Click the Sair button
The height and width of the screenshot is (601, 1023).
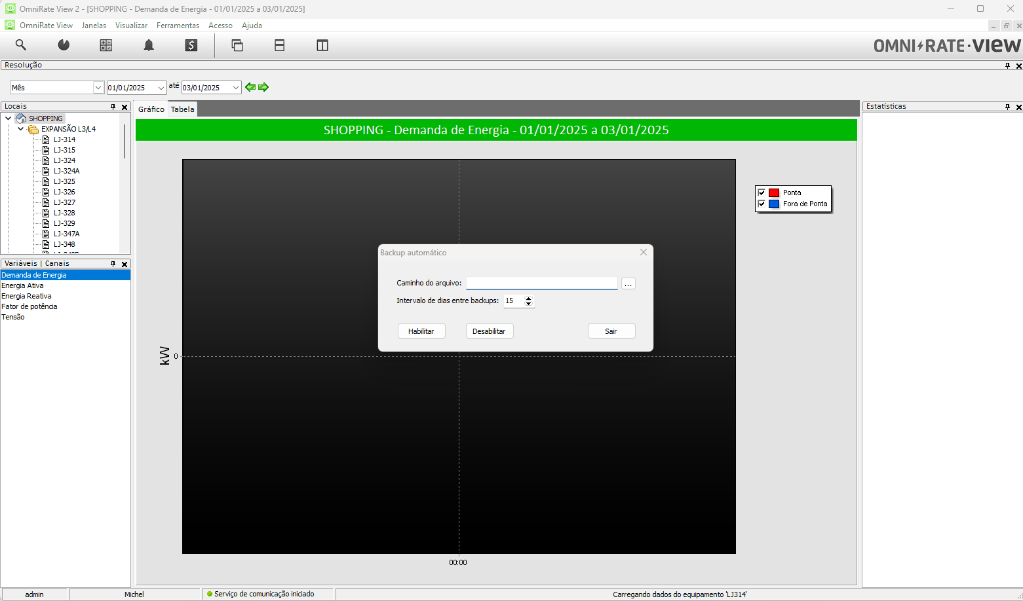[x=611, y=331]
